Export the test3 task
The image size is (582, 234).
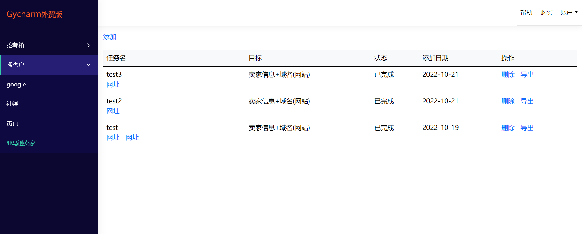pyautogui.click(x=527, y=75)
